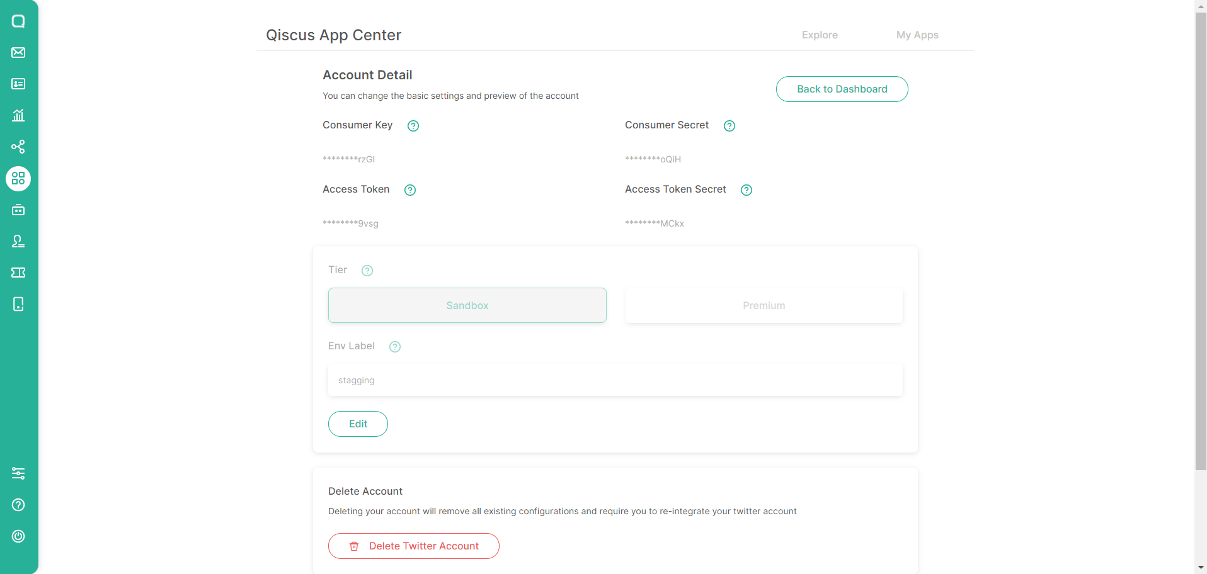Open the chat inbox sidebar icon
1207x574 pixels.
(x=18, y=21)
